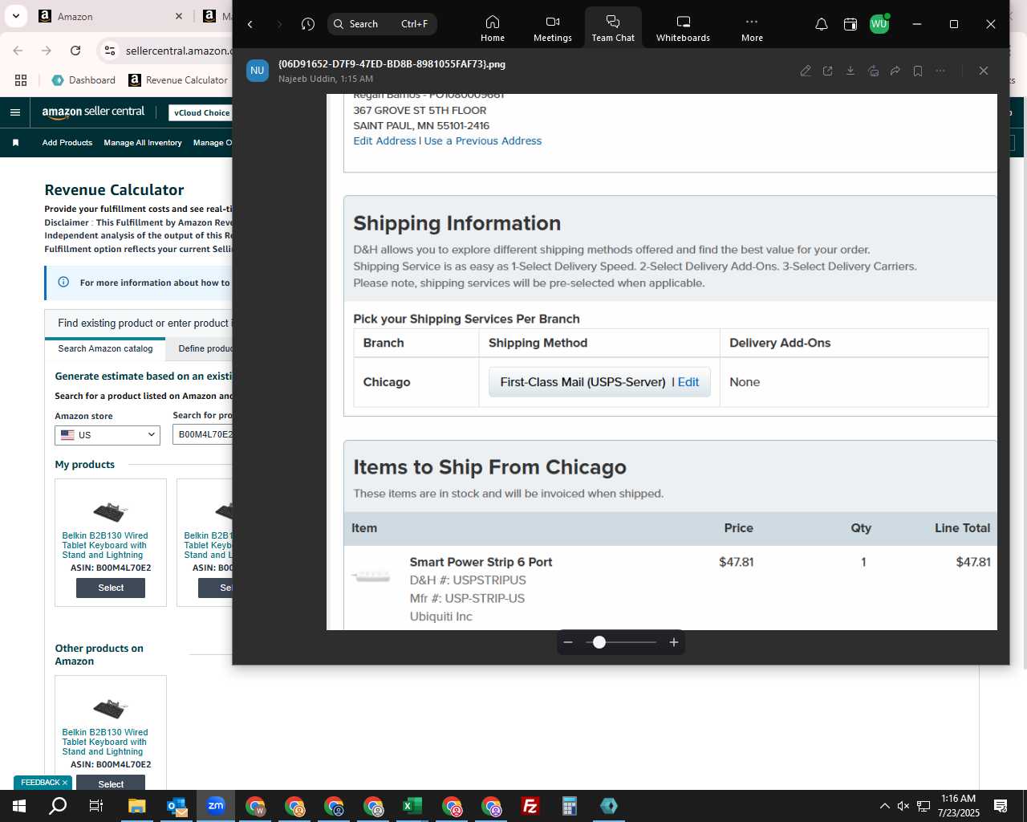Viewport: 1027px width, 822px height.
Task: Select first Belkin keyboard in My products
Action: [111, 588]
